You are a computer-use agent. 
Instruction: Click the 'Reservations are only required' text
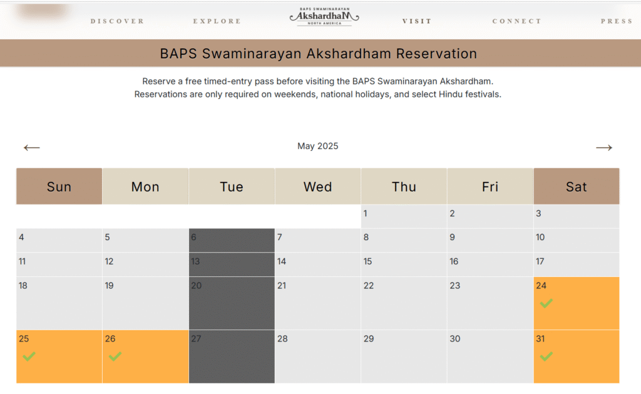tap(317, 94)
